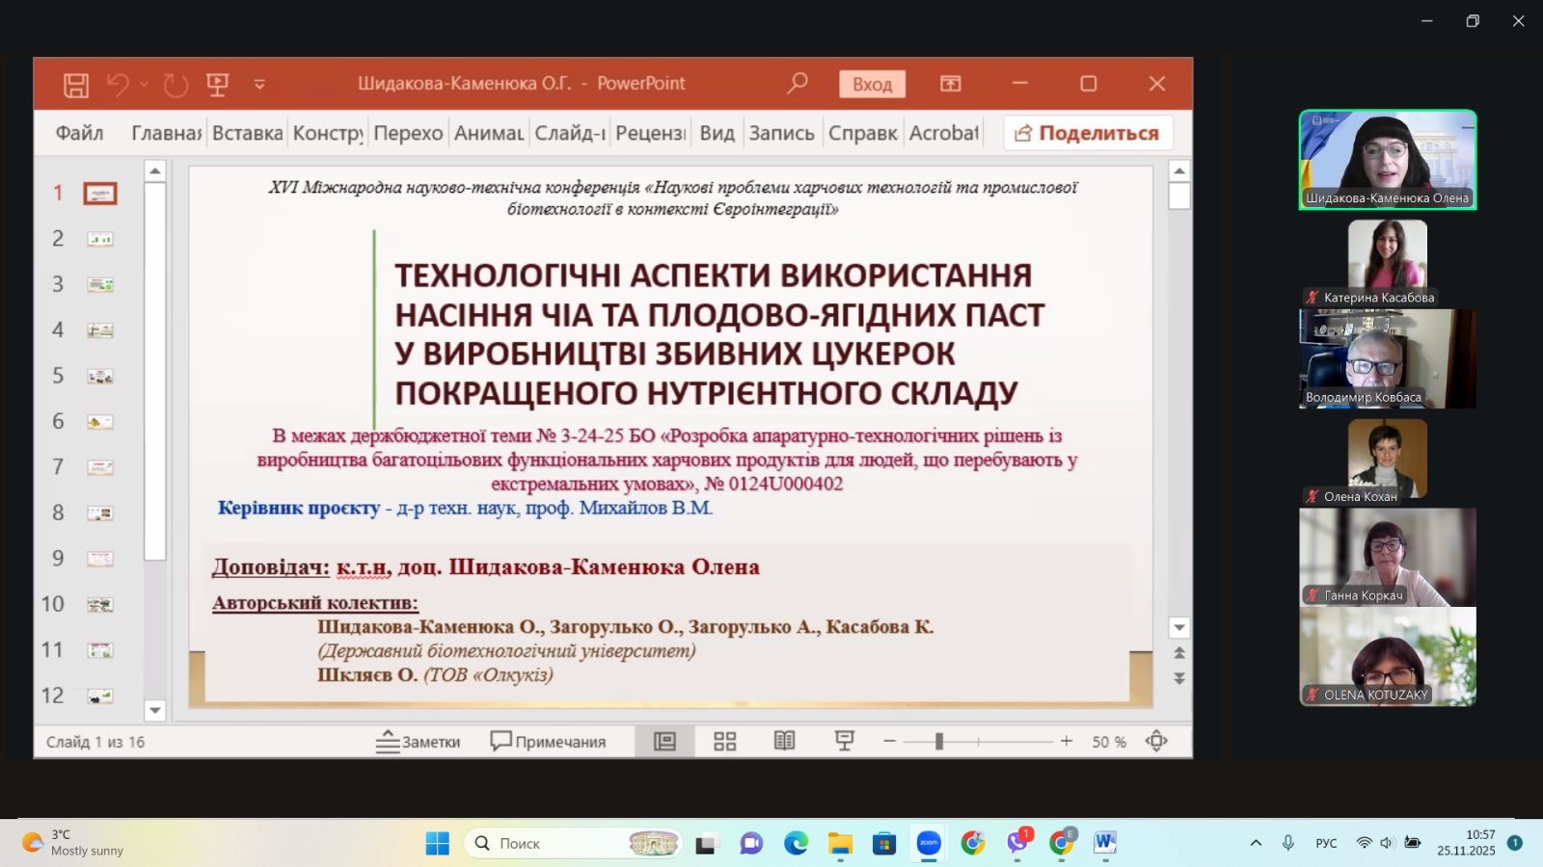Click fit slide to window icon
The image size is (1543, 867).
(1156, 741)
